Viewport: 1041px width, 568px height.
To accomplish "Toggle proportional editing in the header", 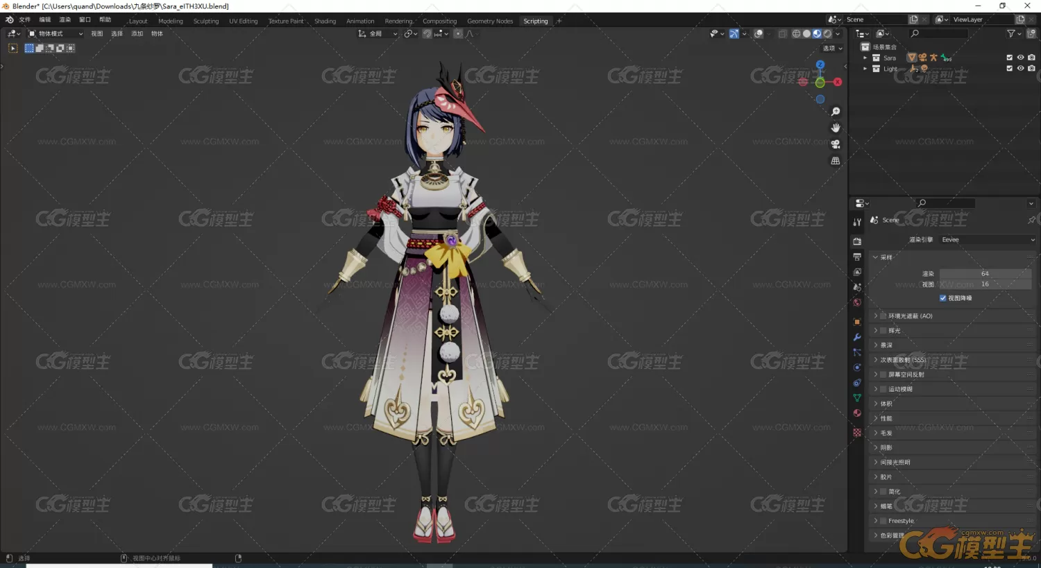I will (x=458, y=33).
